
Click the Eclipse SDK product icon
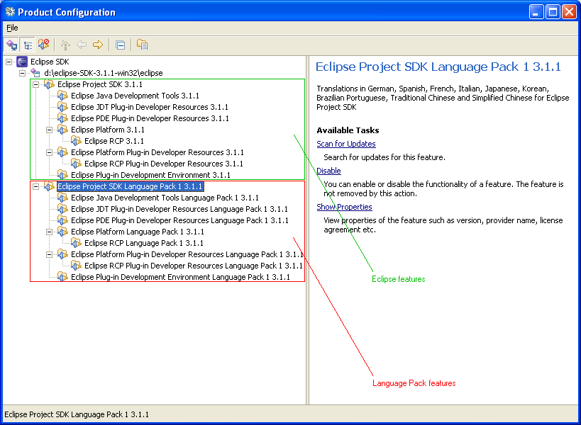[x=22, y=62]
